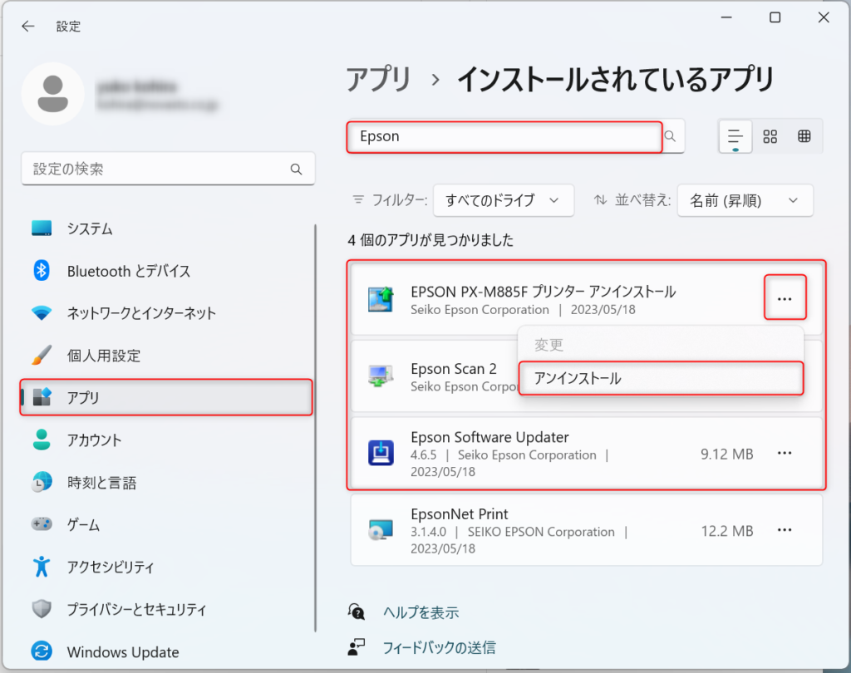Open more options for Epson Software Updater
The height and width of the screenshot is (673, 851).
click(x=785, y=453)
